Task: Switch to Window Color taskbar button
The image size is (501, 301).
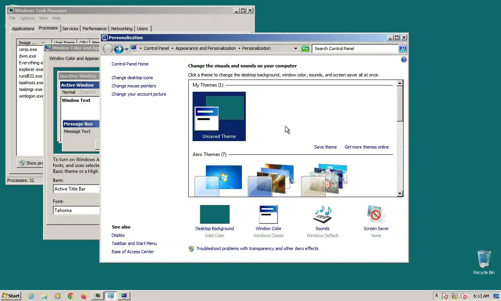Action: click(x=124, y=296)
